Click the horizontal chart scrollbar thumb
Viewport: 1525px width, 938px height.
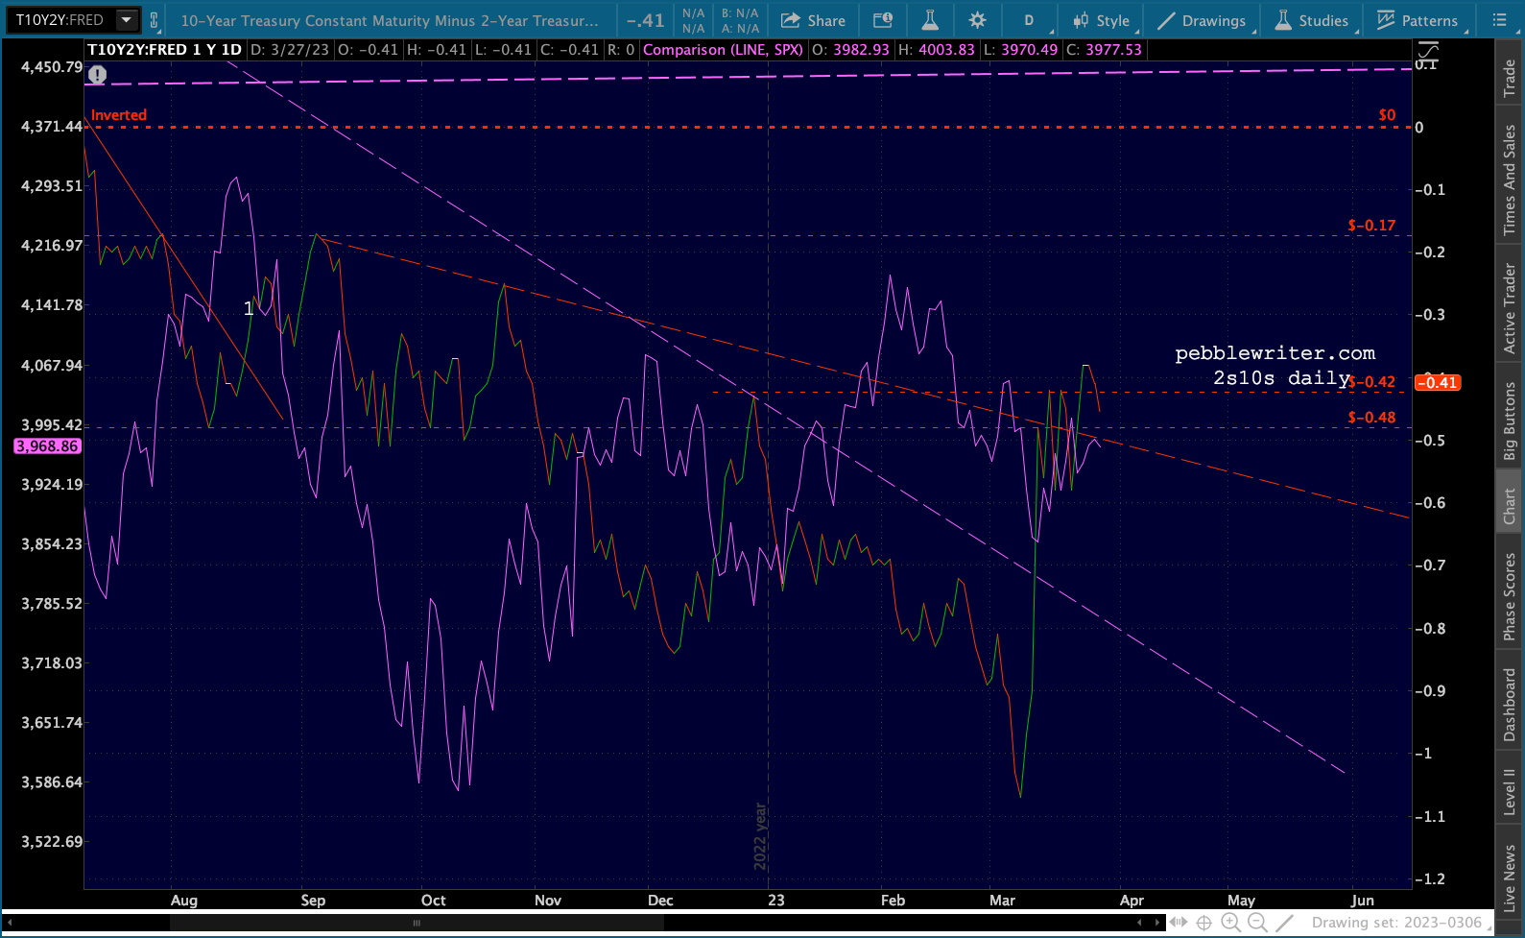416,923
